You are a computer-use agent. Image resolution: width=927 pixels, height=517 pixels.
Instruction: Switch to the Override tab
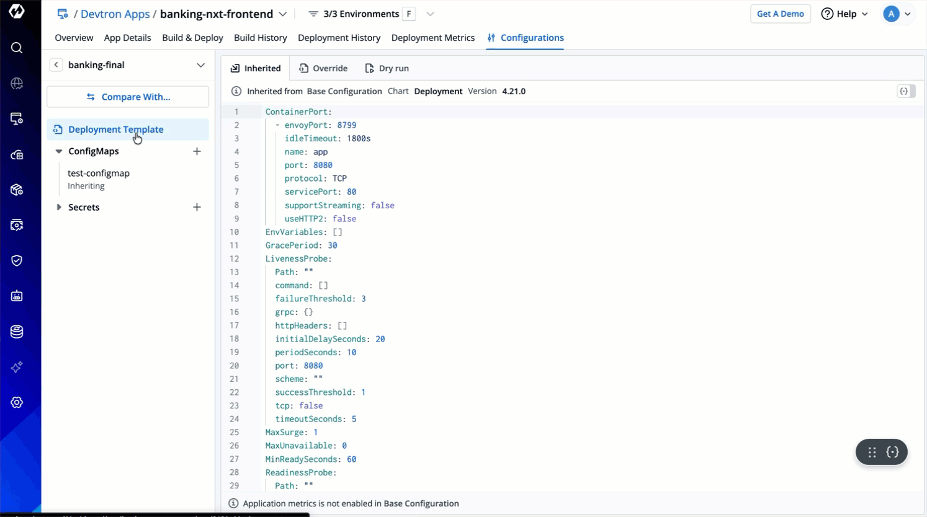(x=323, y=68)
